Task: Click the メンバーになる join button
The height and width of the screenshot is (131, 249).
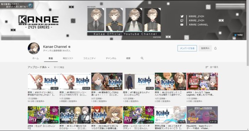Action: tap(187, 48)
